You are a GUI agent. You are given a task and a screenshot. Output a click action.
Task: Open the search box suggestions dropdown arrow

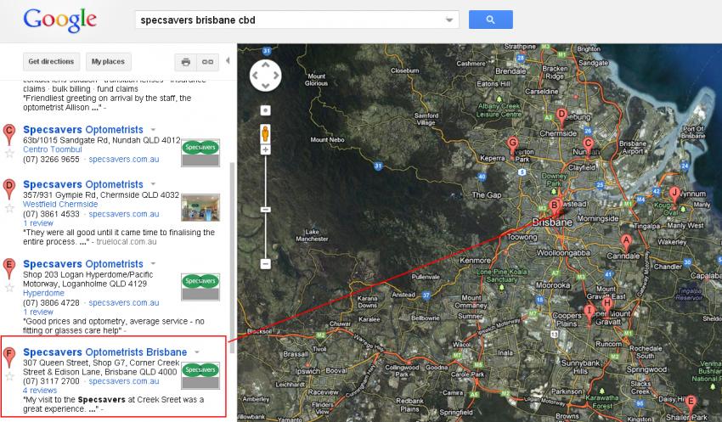pos(449,20)
